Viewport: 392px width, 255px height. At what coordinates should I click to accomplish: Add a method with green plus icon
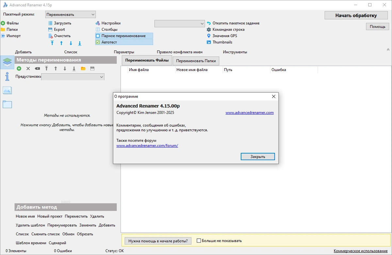pyautogui.click(x=19, y=68)
